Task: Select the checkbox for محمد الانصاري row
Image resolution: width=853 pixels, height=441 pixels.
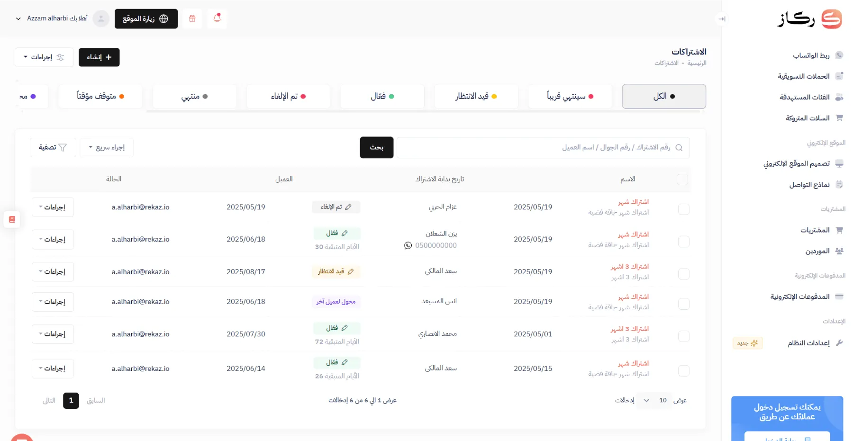Action: (683, 336)
